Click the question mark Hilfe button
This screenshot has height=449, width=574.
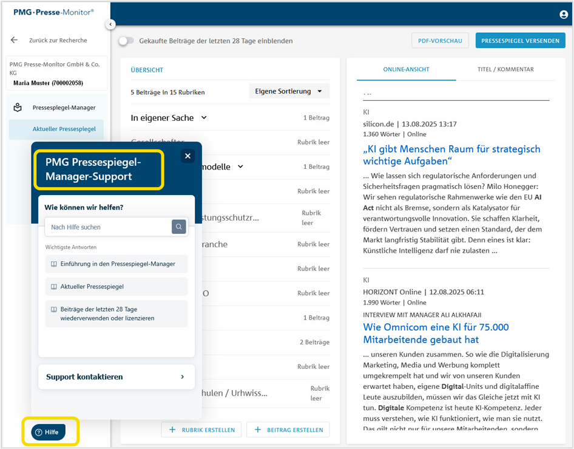pos(49,432)
